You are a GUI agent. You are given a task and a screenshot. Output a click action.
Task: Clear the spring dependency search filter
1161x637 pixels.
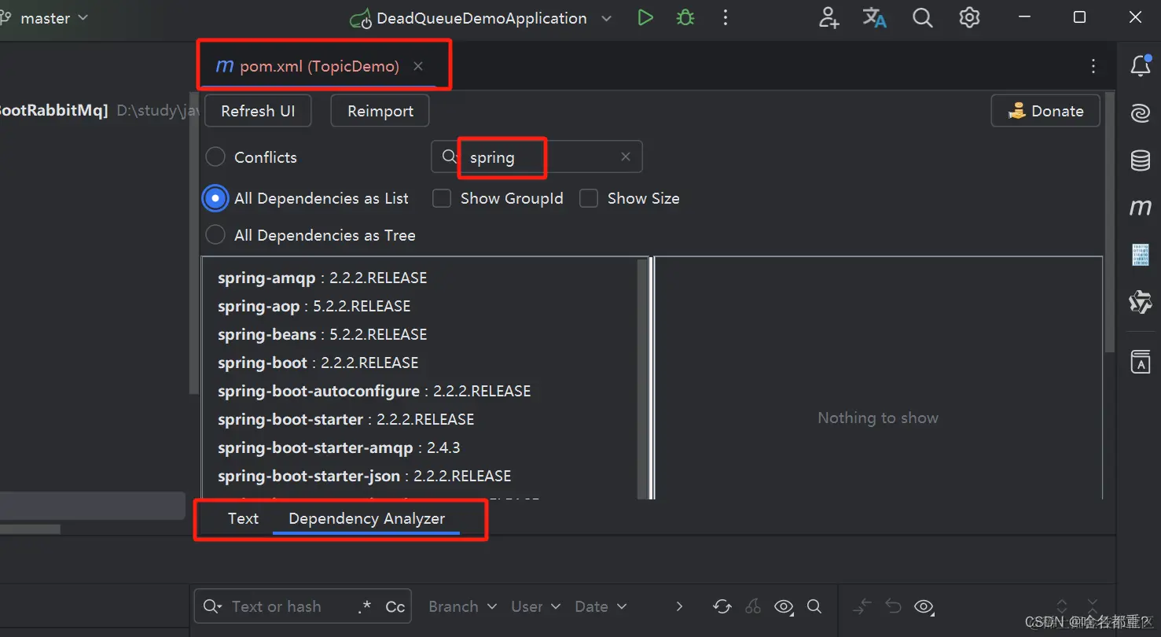[626, 156]
